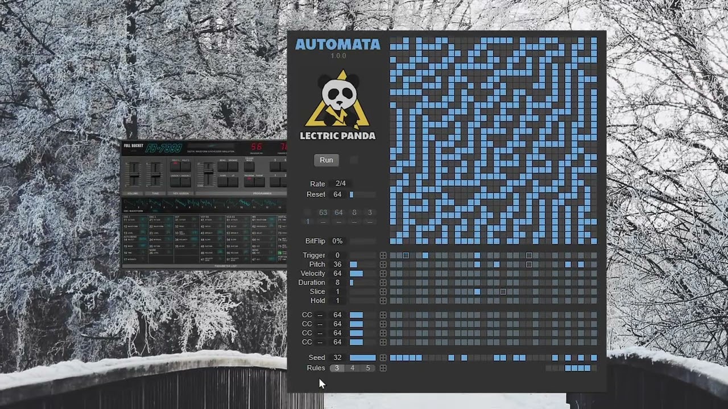This screenshot has height=409, width=728.
Task: Toggle the outlined step cell in the Slice row
Action: point(503,292)
